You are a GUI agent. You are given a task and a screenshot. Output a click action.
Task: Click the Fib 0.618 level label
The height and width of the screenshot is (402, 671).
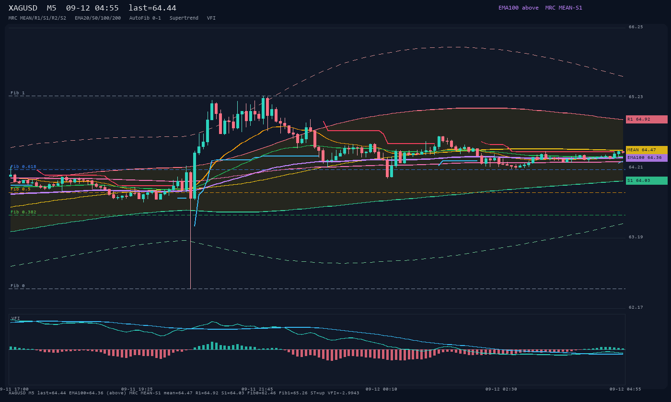tap(23, 167)
